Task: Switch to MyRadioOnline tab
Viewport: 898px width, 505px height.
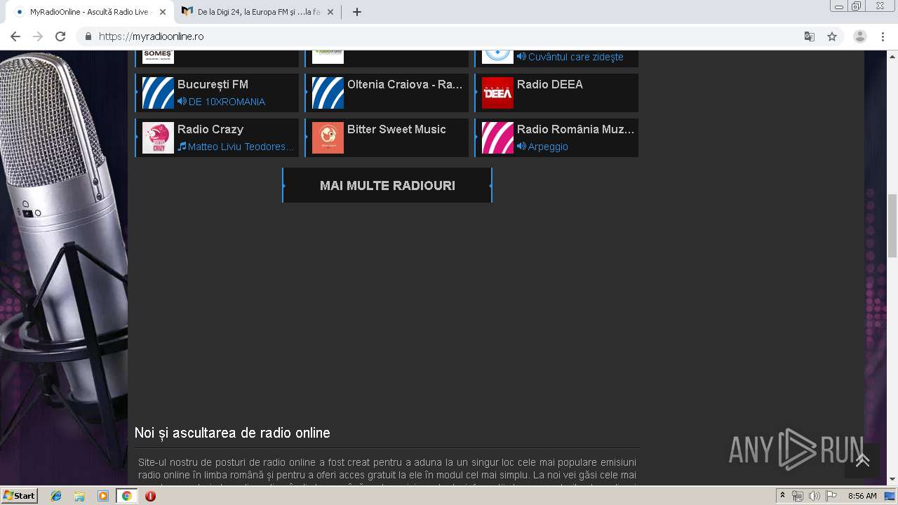Action: coord(90,12)
